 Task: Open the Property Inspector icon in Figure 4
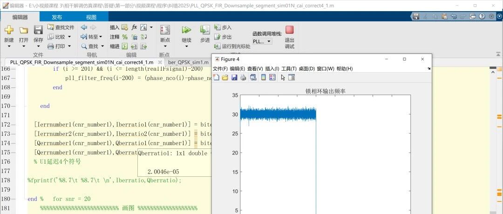point(292,77)
